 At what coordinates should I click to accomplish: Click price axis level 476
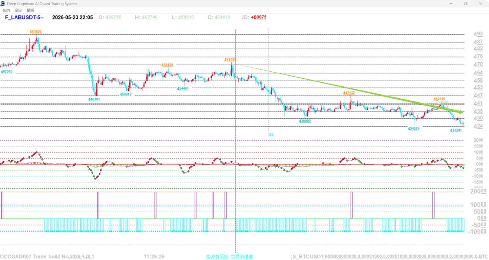[x=478, y=57]
